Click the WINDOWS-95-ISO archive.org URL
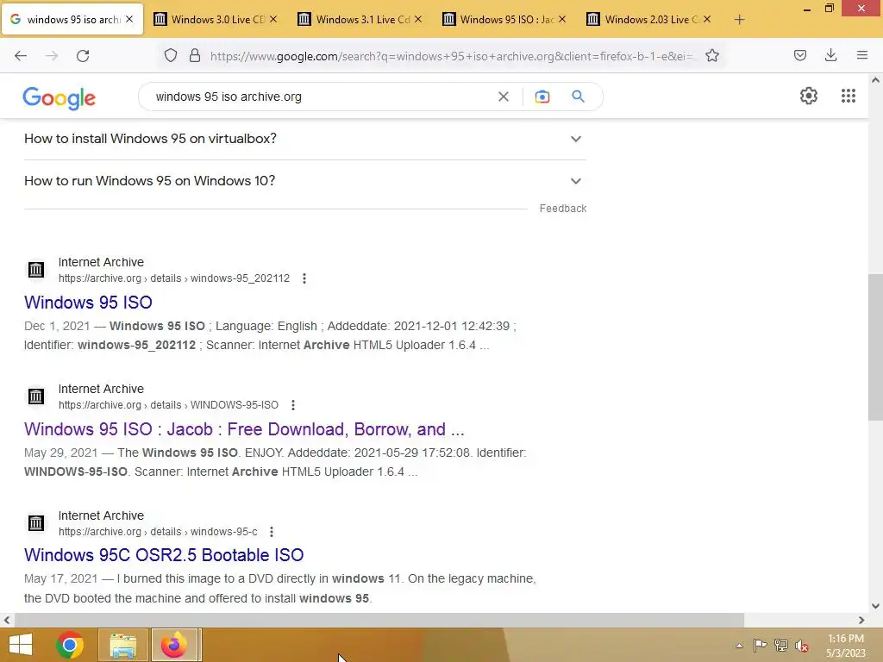Viewport: 883px width, 662px height. [168, 405]
